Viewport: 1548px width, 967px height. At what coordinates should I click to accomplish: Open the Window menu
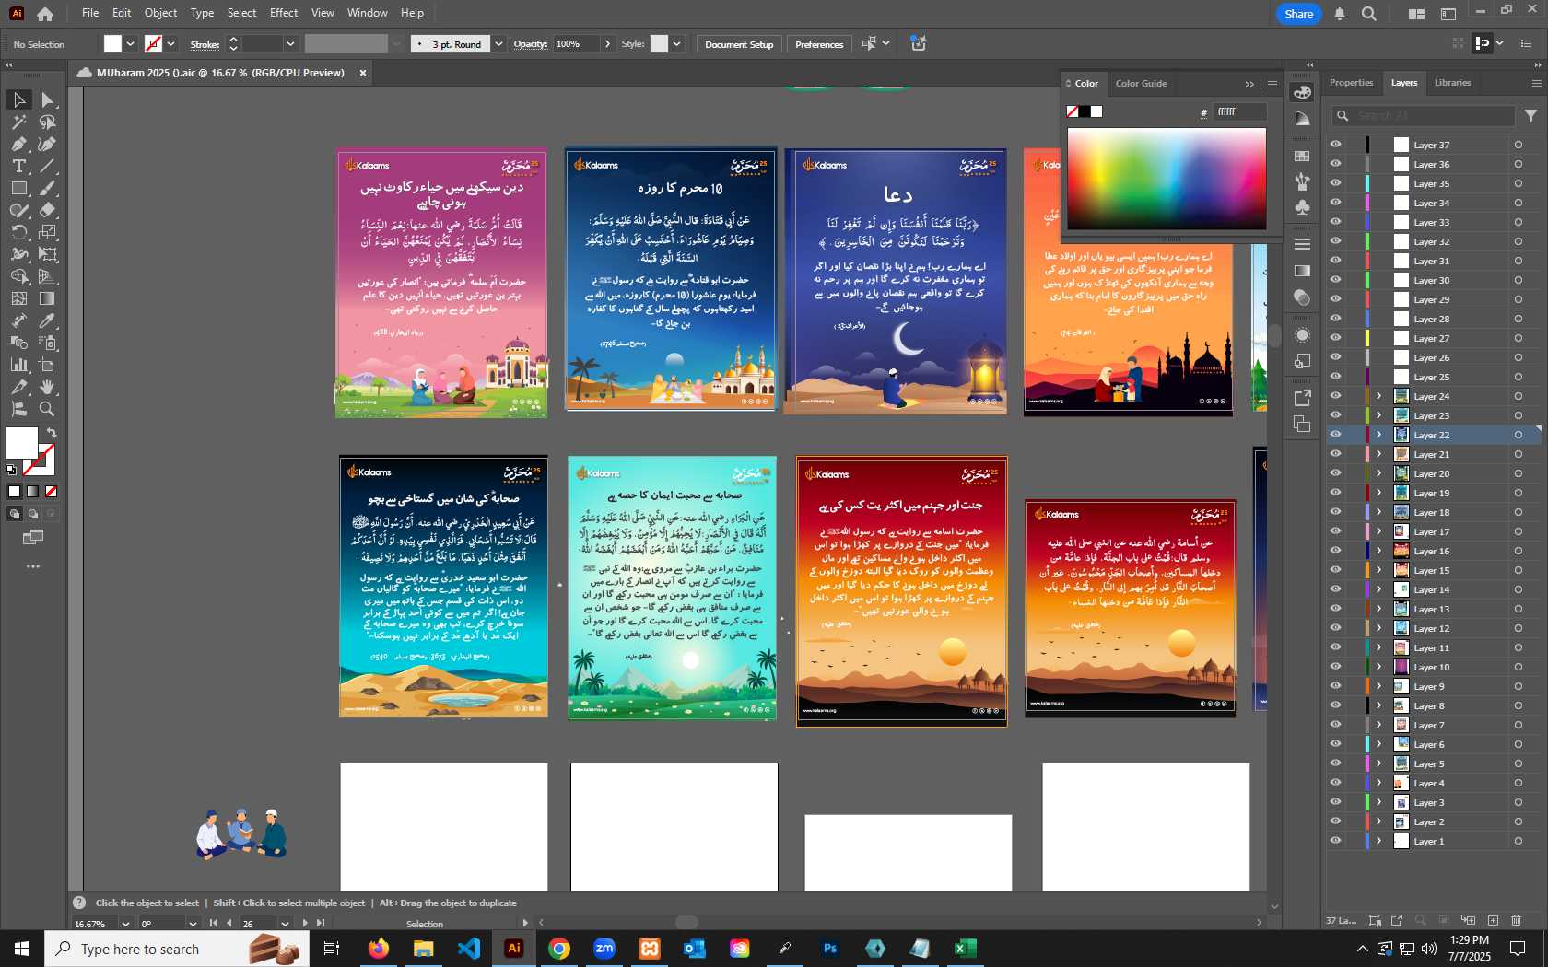pyautogui.click(x=367, y=13)
